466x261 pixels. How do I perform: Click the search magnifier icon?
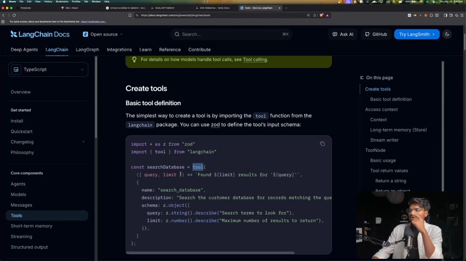pyautogui.click(x=177, y=35)
